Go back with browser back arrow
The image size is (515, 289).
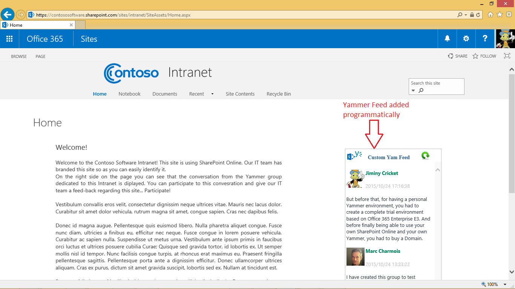tap(7, 15)
